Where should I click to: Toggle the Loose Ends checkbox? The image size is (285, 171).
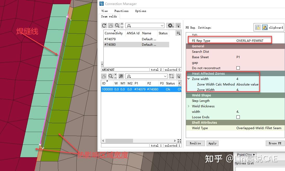(x=238, y=117)
